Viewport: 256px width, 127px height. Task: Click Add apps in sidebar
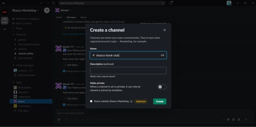(x=21, y=111)
